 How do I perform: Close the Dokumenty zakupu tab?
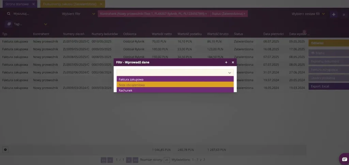click(x=101, y=4)
